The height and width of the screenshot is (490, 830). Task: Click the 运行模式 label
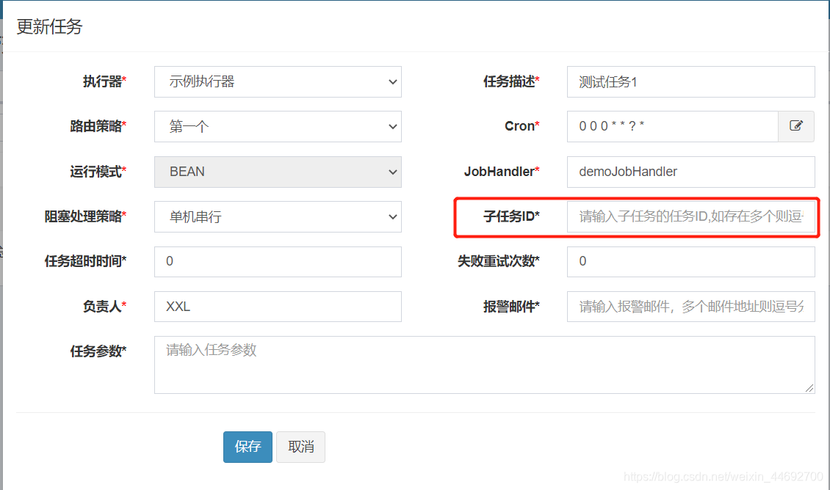click(98, 172)
